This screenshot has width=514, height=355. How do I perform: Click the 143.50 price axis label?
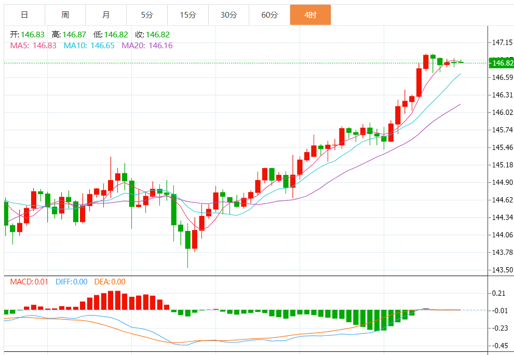(x=502, y=270)
